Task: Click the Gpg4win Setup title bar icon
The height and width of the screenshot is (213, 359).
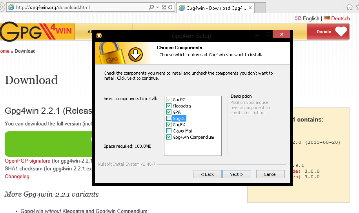Action: [99, 36]
